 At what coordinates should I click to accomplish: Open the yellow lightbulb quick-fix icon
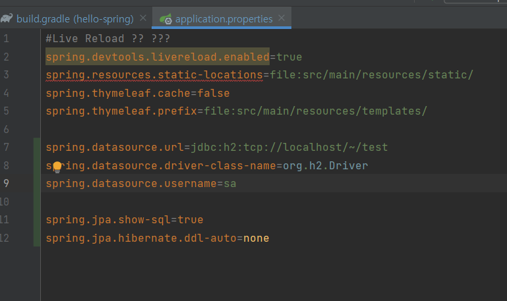57,167
